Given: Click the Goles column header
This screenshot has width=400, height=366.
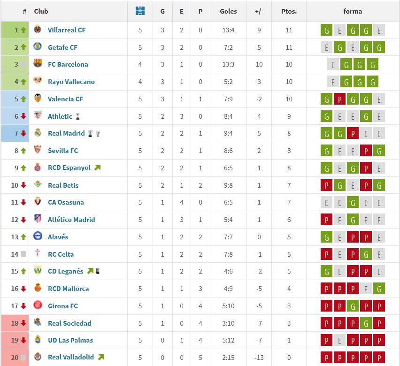Looking at the screenshot, I should pyautogui.click(x=229, y=11).
